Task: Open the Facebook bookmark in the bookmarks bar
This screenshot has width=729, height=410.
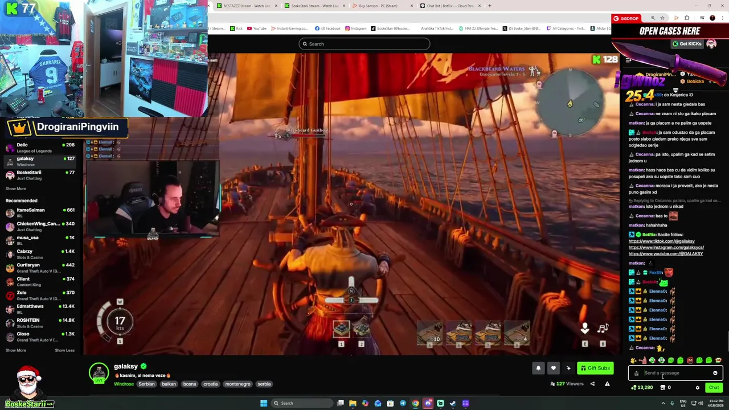Action: (327, 28)
